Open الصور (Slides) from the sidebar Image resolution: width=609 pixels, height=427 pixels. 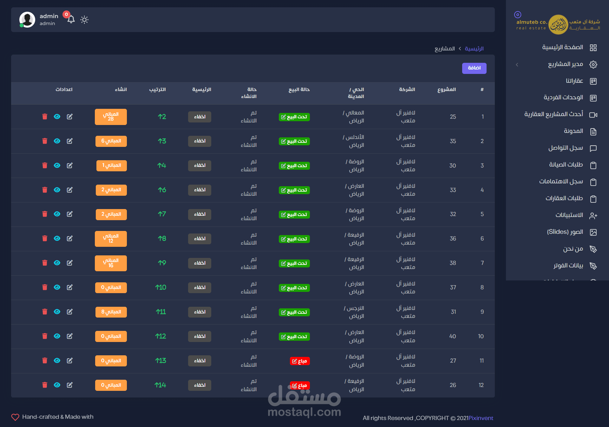pos(565,232)
